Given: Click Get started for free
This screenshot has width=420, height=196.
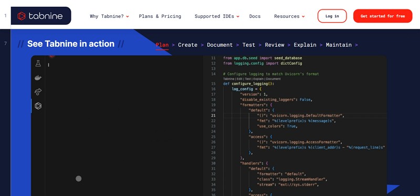Looking at the screenshot, I should (383, 16).
